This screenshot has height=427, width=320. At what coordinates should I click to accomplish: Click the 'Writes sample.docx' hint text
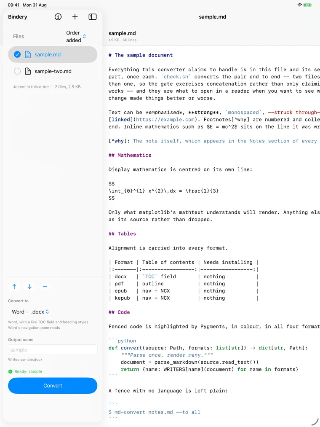(x=25, y=360)
